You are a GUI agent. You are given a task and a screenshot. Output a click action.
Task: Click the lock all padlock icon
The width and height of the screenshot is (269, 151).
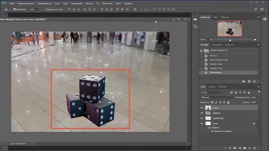click(x=228, y=102)
